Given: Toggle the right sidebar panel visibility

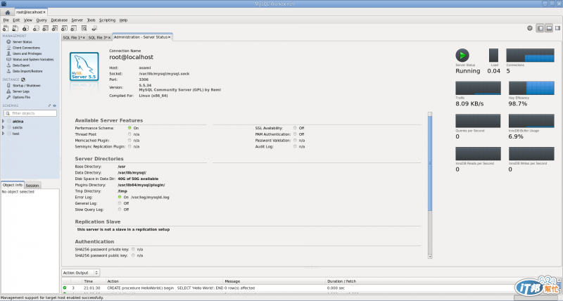Looking at the screenshot, I should coord(557,28).
